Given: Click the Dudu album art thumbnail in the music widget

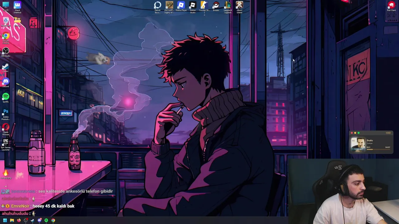Looking at the screenshot, I should point(358,144).
